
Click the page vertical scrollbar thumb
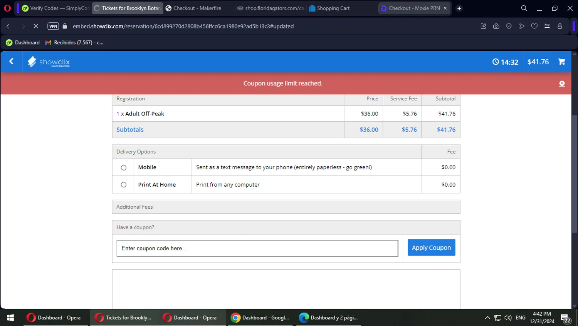pyautogui.click(x=575, y=173)
